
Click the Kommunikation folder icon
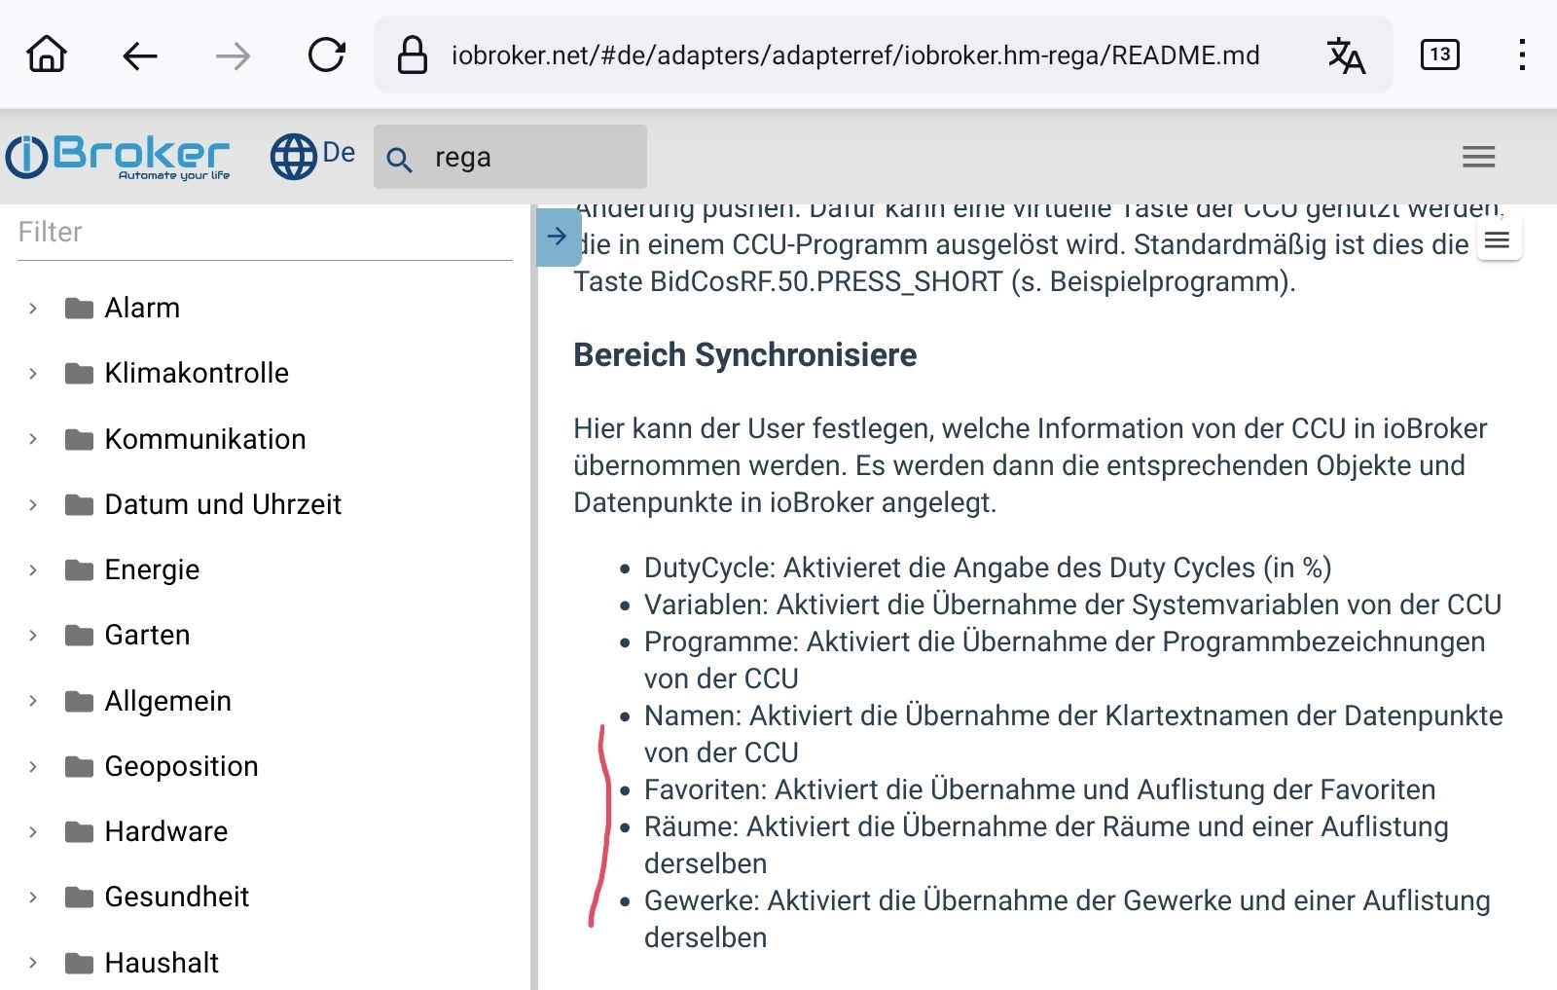(x=79, y=439)
